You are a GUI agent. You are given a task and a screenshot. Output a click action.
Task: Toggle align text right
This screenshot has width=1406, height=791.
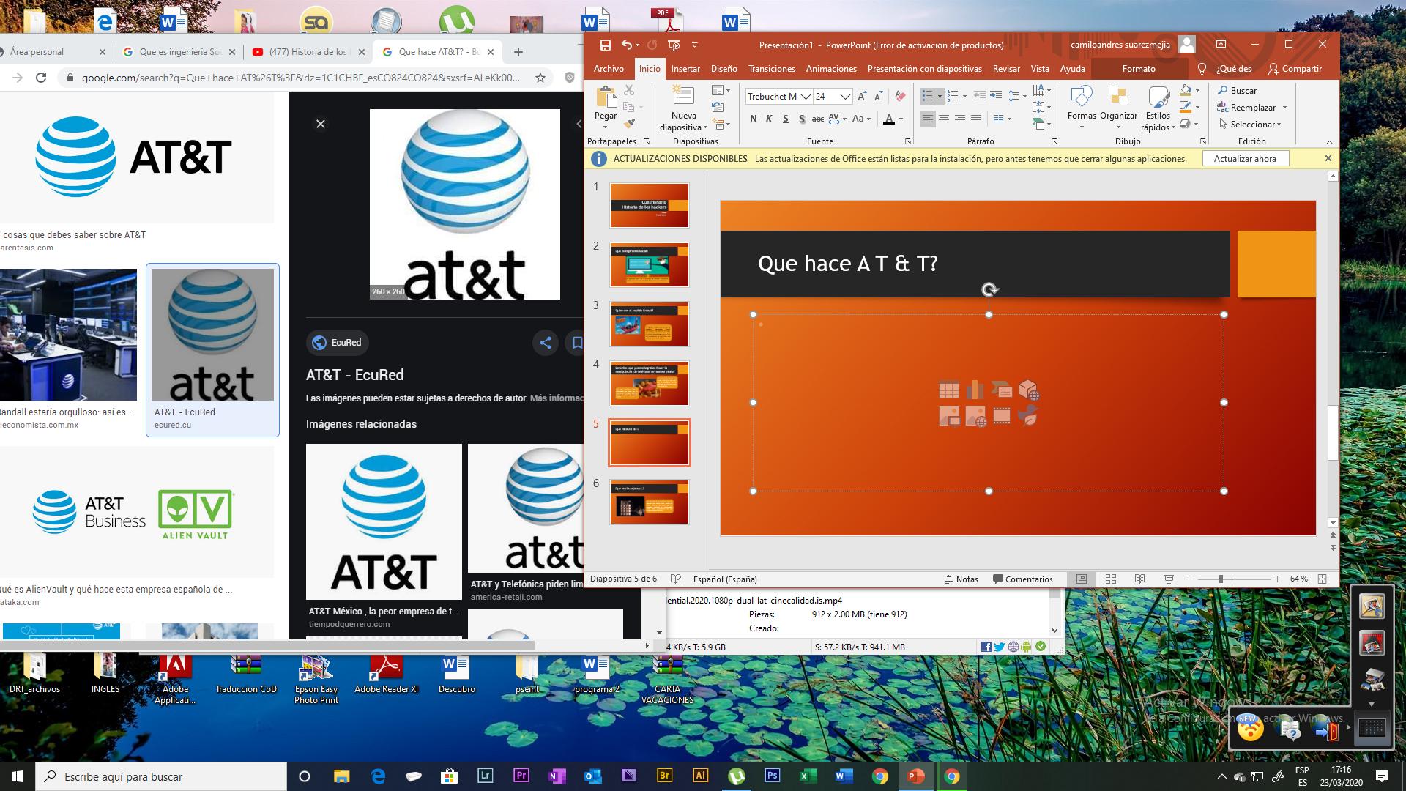(x=959, y=119)
